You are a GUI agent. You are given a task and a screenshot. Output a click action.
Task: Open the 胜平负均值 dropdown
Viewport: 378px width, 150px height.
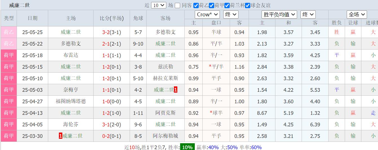279,14
